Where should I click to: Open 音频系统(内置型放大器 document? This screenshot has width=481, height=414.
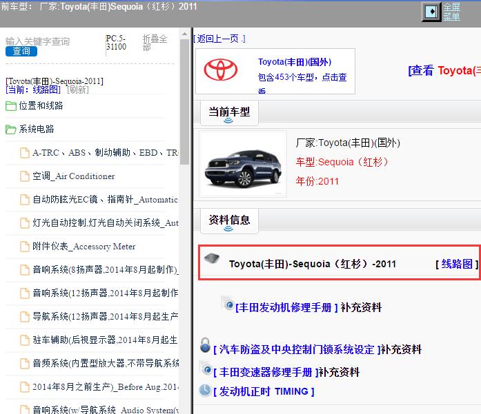[106, 363]
